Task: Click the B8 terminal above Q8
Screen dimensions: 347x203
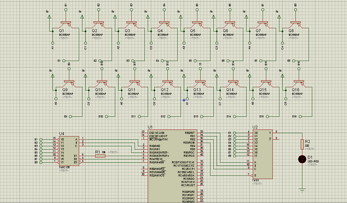Action: coord(295,10)
